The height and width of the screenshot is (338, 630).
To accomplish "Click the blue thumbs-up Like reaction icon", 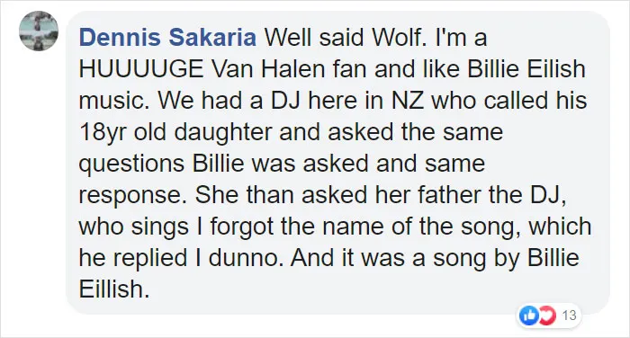I will (529, 316).
